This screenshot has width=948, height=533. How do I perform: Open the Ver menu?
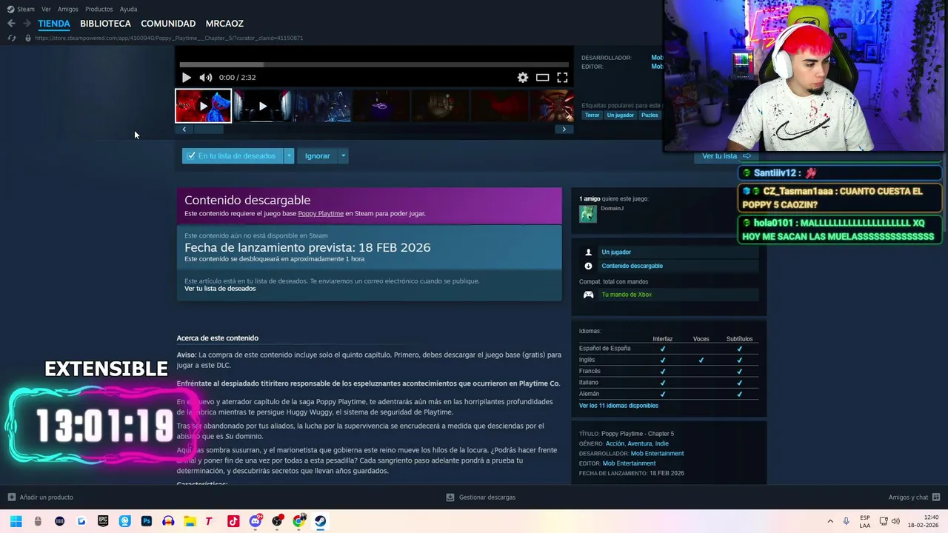46,9
